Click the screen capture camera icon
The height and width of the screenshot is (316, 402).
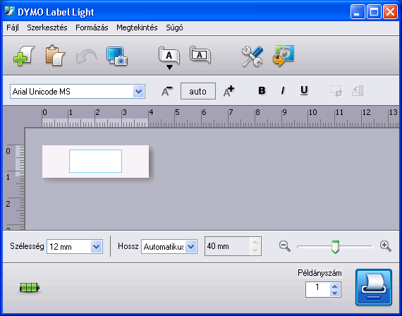117,56
